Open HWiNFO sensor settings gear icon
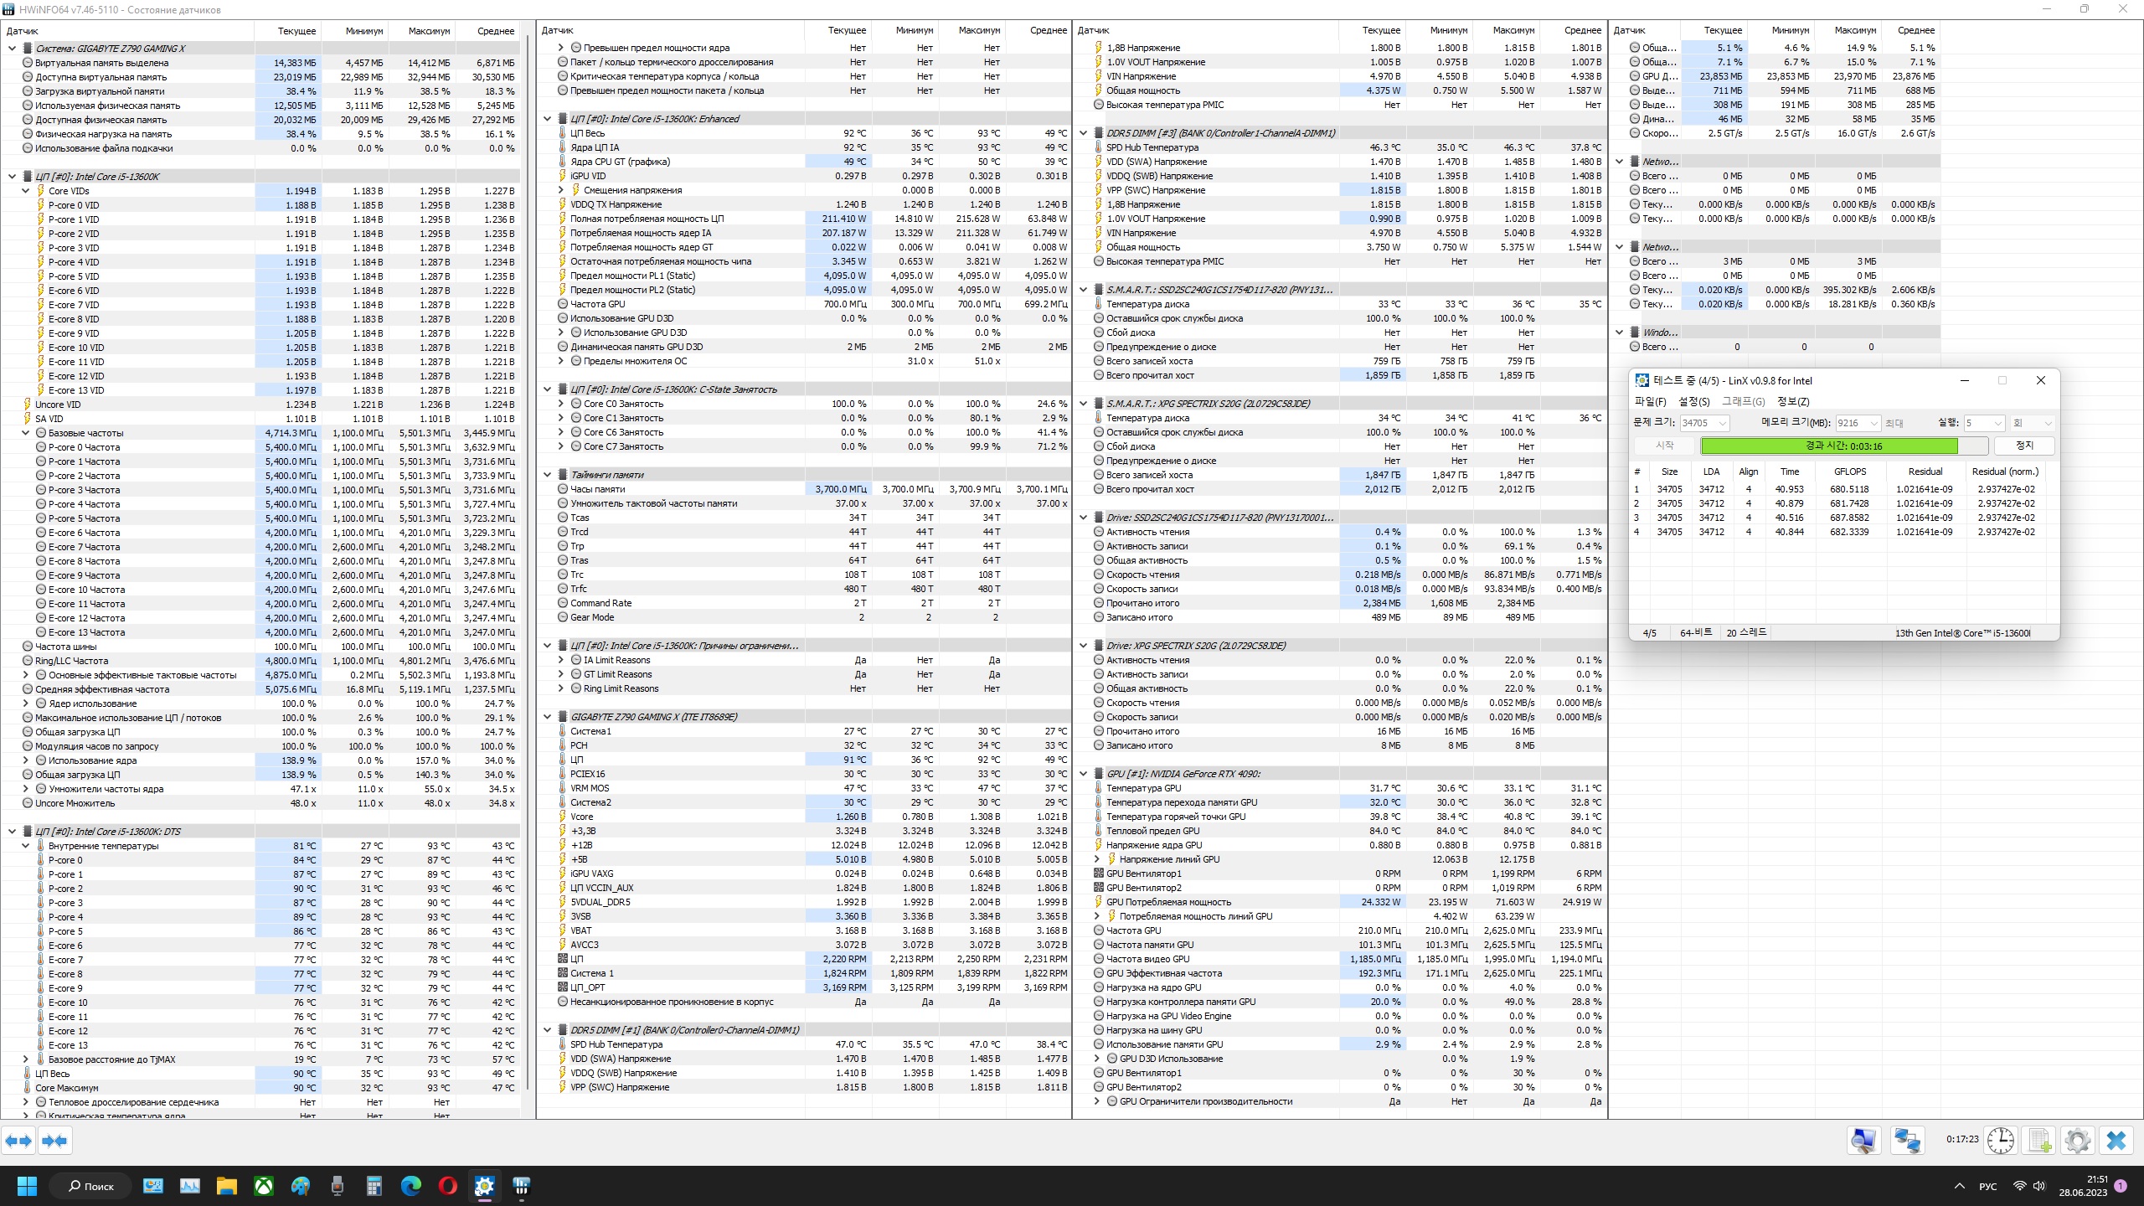2144x1206 pixels. coord(2078,1141)
